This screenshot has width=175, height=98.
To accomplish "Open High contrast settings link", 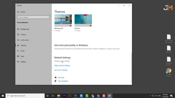I will [62, 66].
